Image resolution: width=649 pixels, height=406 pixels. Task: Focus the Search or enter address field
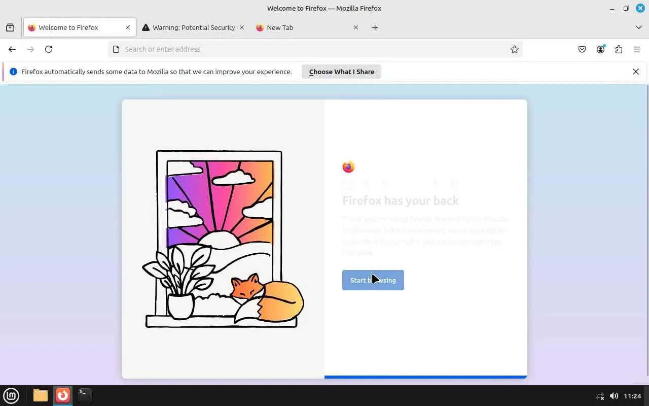click(315, 49)
